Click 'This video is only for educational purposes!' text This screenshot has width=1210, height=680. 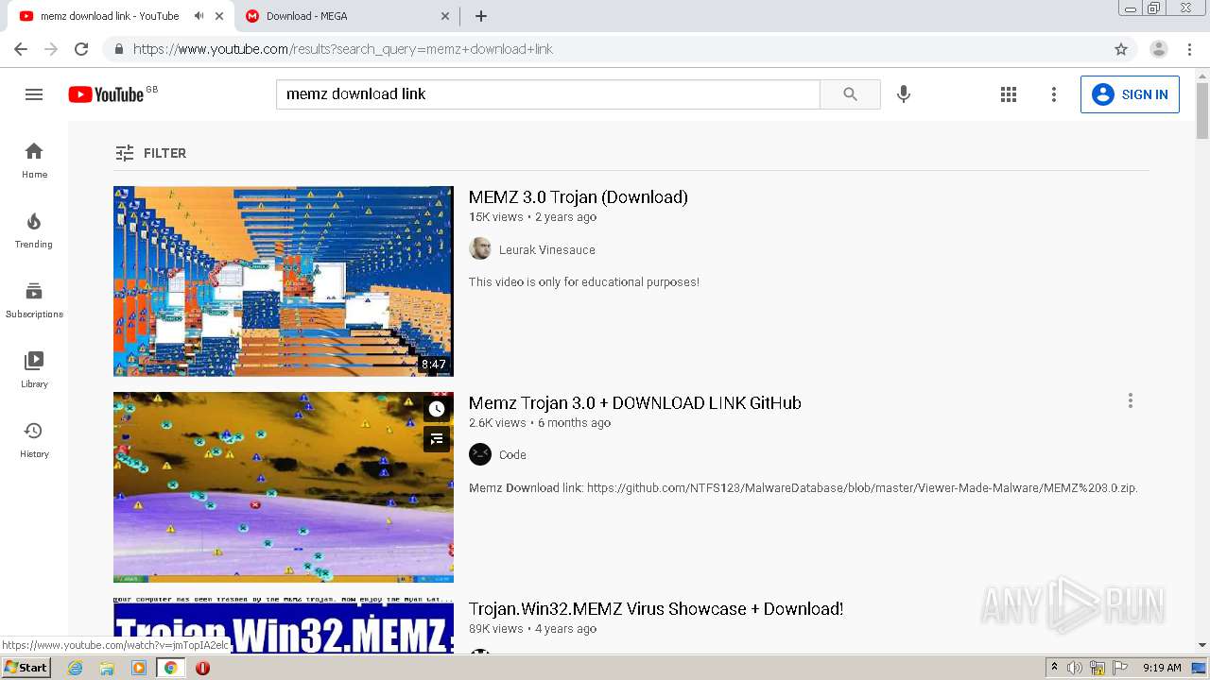point(584,282)
